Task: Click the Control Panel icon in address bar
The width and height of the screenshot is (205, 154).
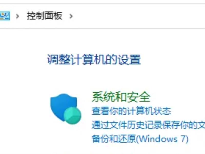Action: (x=5, y=16)
